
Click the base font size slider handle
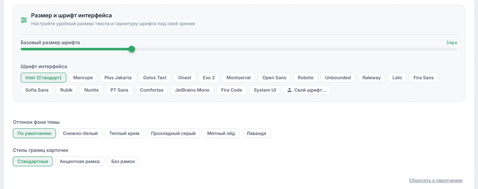(x=132, y=49)
